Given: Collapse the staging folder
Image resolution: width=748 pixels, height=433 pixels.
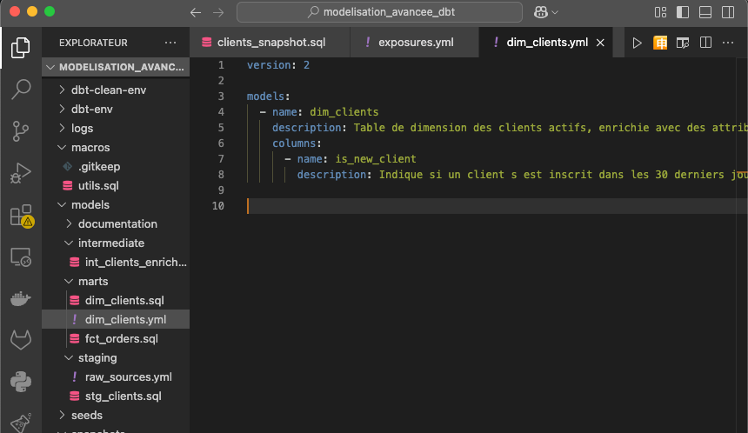Looking at the screenshot, I should point(116,357).
